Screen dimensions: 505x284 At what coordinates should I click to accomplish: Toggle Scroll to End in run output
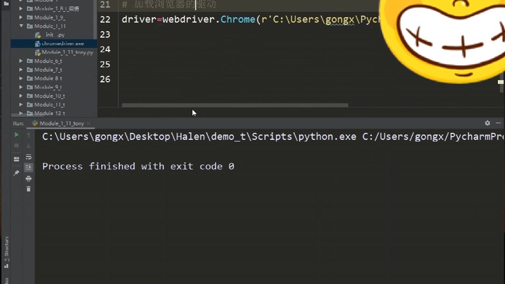[x=29, y=167]
